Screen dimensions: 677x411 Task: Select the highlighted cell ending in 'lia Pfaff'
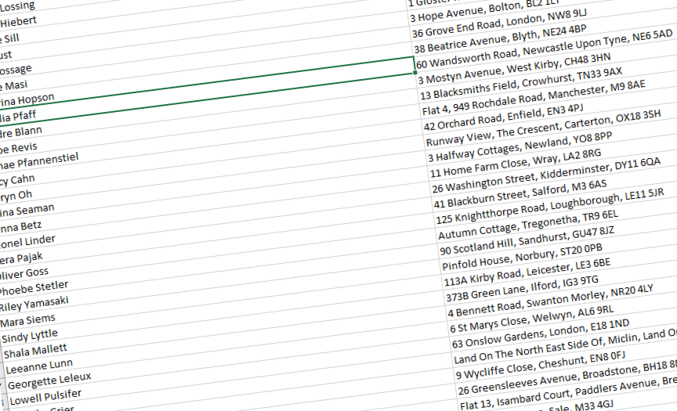[x=18, y=117]
